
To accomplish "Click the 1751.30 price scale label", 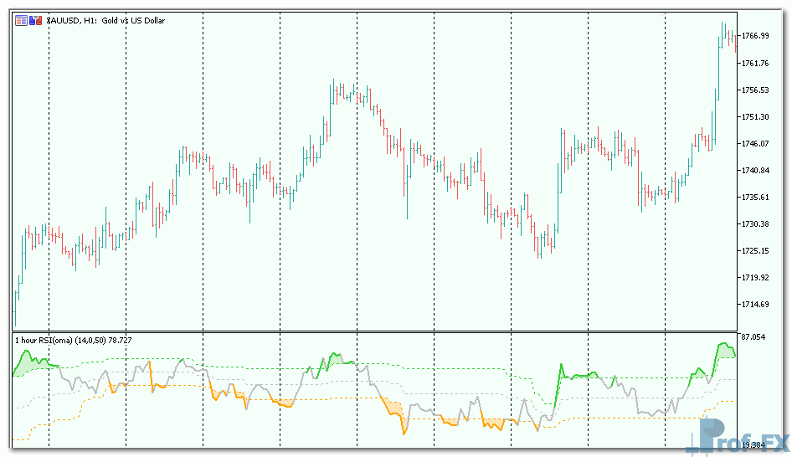I will pos(755,116).
